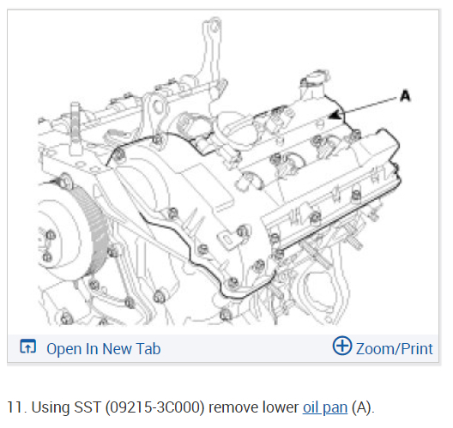Screen dimensions: 453x428
Task: Click the SST number 09215-3C000 text
Action: [x=154, y=407]
